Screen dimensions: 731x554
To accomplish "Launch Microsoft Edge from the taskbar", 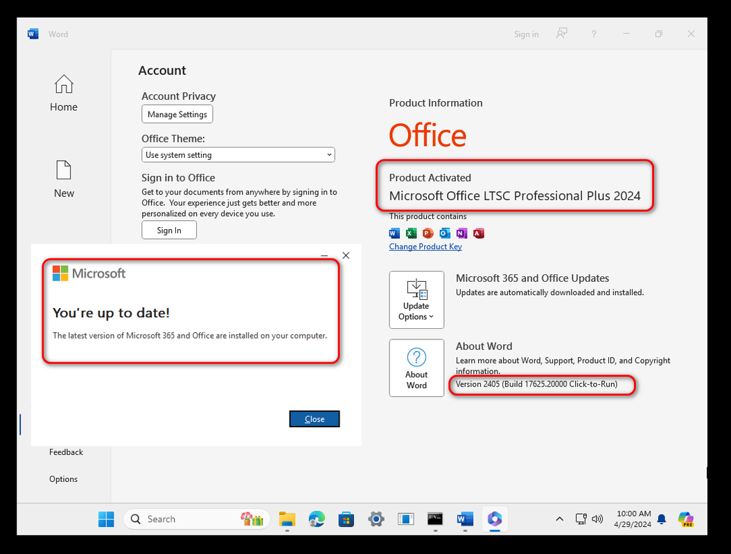I will 317,519.
